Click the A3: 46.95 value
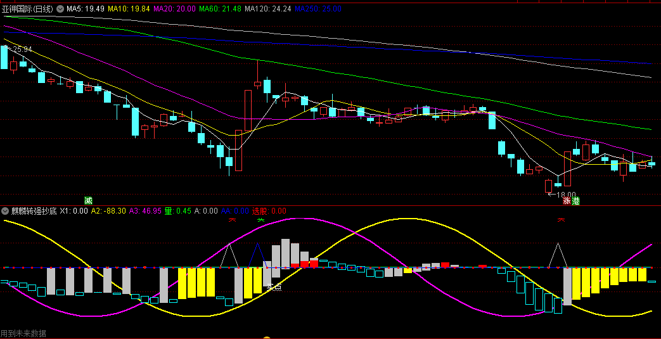 point(145,211)
